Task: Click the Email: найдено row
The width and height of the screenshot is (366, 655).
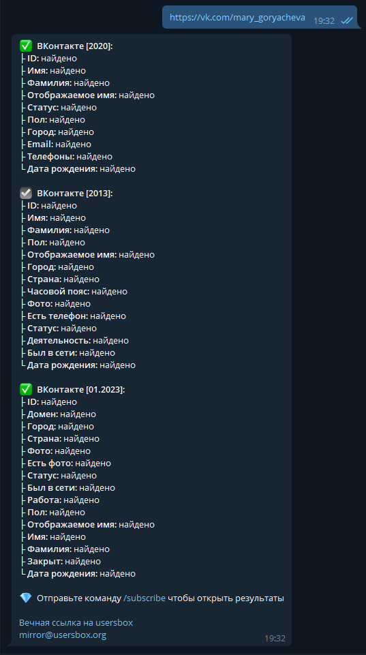Action: pyautogui.click(x=56, y=144)
